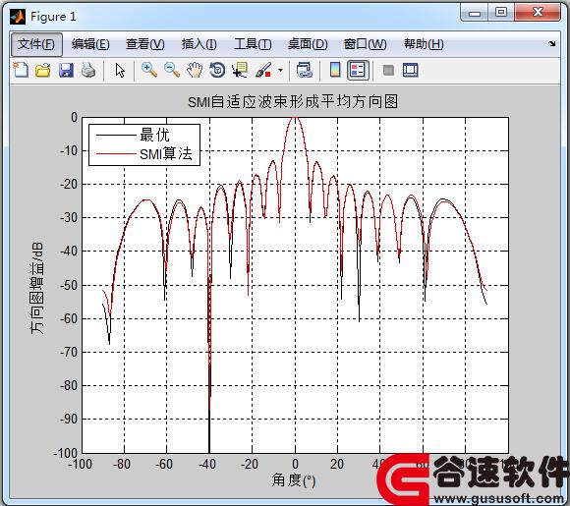570x506 pixels.
Task: Click the y-axis tick label -50
Action: click(x=69, y=285)
